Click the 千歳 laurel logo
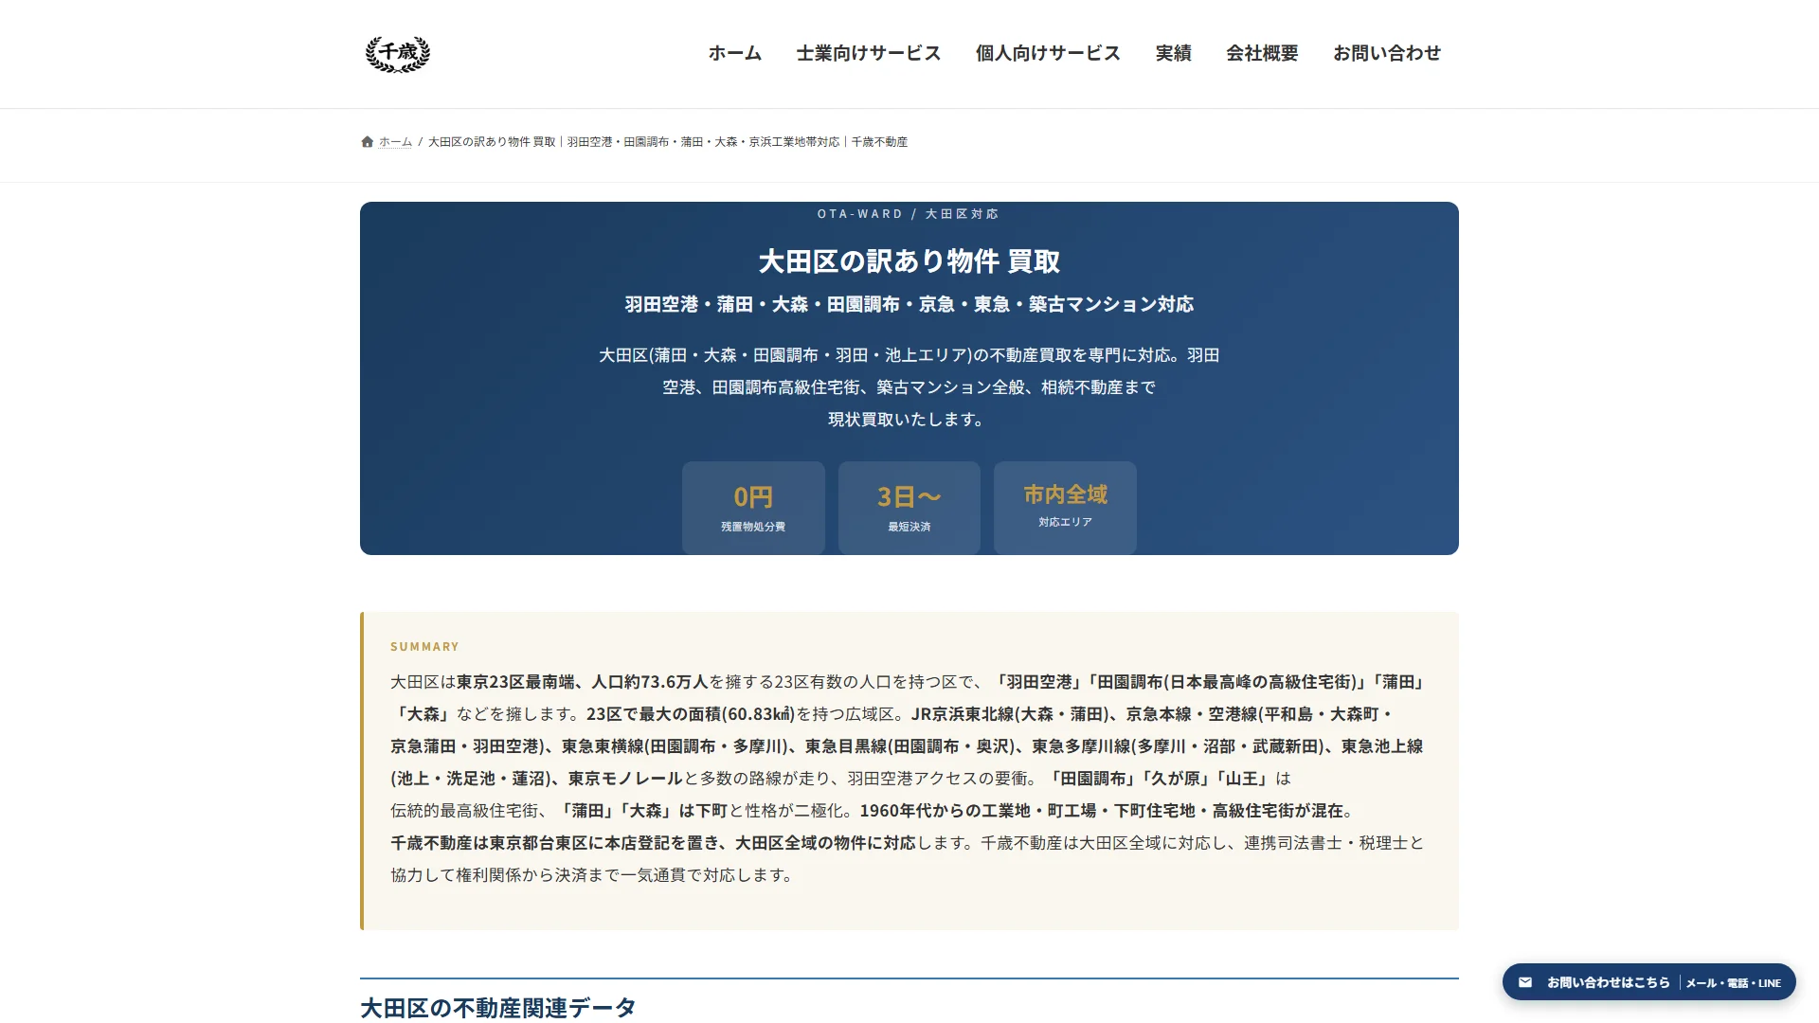 pos(398,54)
